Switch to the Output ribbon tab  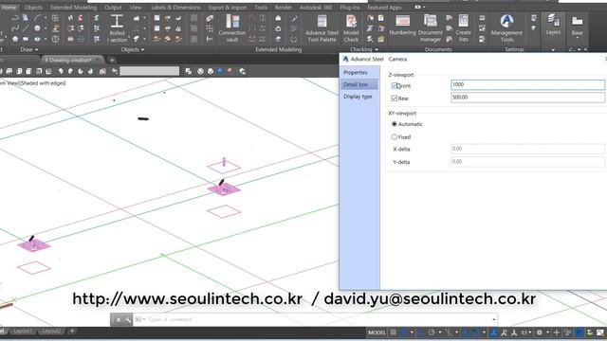tap(113, 8)
